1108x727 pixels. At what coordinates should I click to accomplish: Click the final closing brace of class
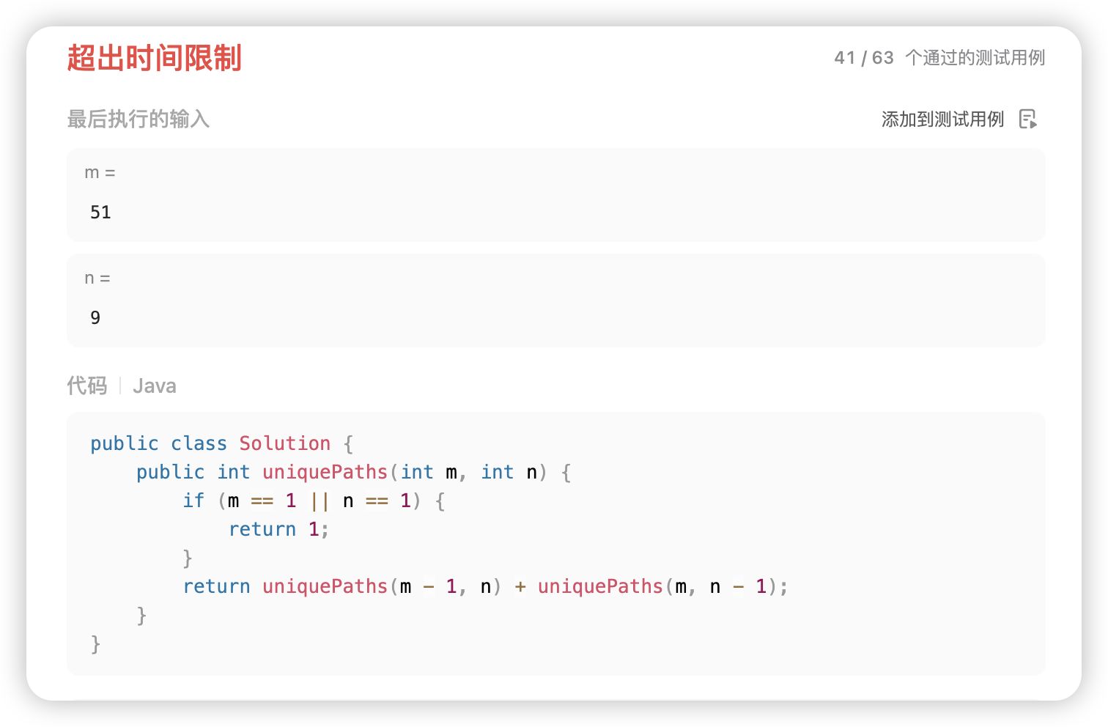click(95, 644)
